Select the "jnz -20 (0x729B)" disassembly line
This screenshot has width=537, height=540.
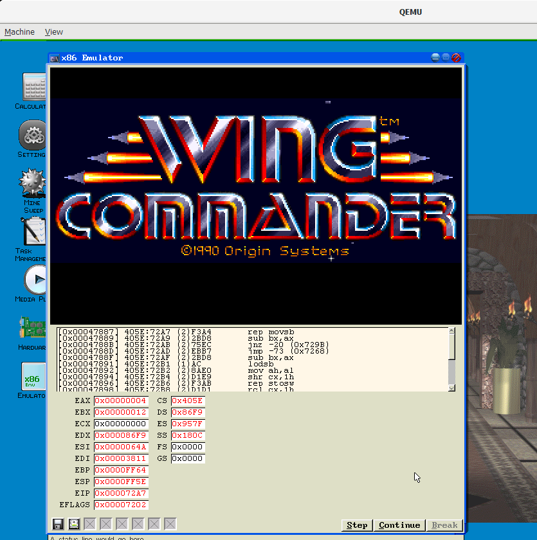point(253,345)
